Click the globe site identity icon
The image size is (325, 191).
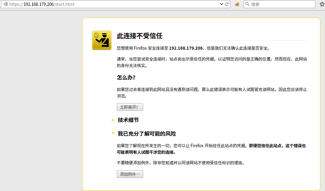pyautogui.click(x=6, y=4)
